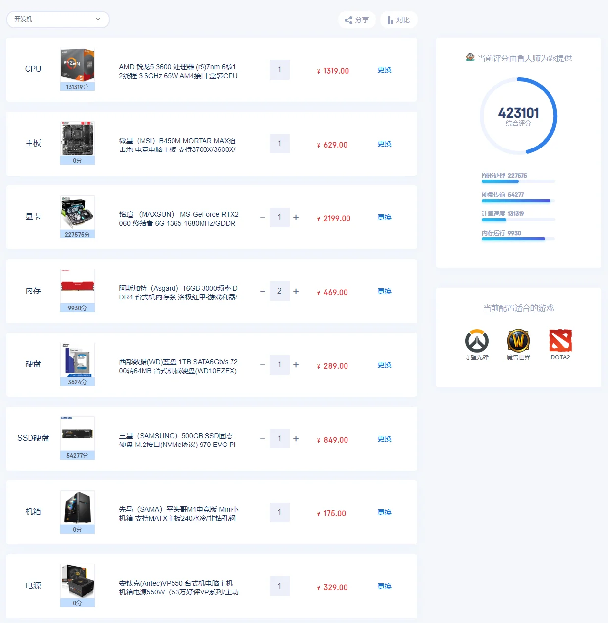The height and width of the screenshot is (623, 608).
Task: Click the 先马 平头哥M1 case title
Action: coord(179,514)
